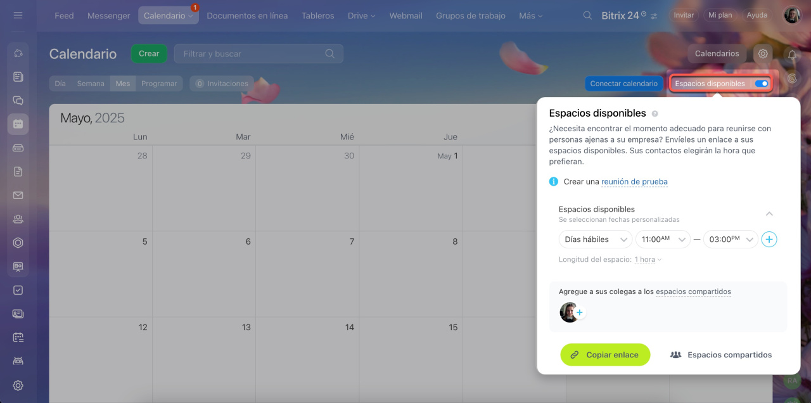The width and height of the screenshot is (811, 403).
Task: Open the mail icon in left sidebar
Action: (18, 195)
